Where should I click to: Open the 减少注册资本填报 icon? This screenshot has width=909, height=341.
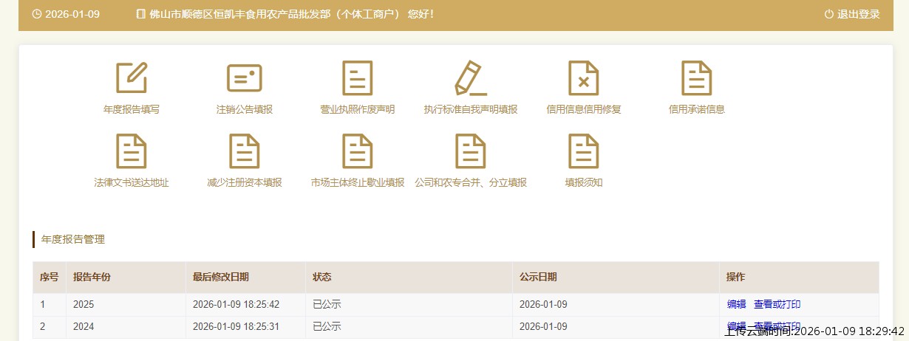pyautogui.click(x=245, y=151)
